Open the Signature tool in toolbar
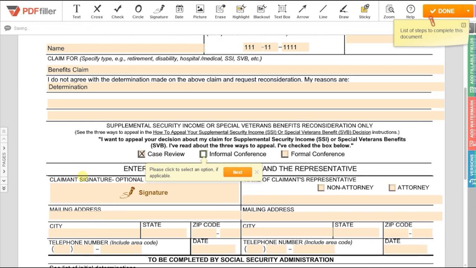This screenshot has height=268, width=476. tap(159, 11)
